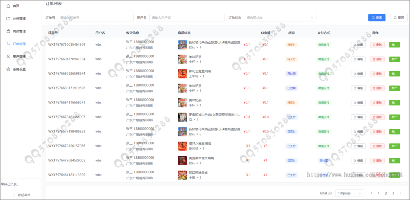This screenshot has height=200, width=410.
Task: Click the 订单号 column header
Action: [x=53, y=33]
